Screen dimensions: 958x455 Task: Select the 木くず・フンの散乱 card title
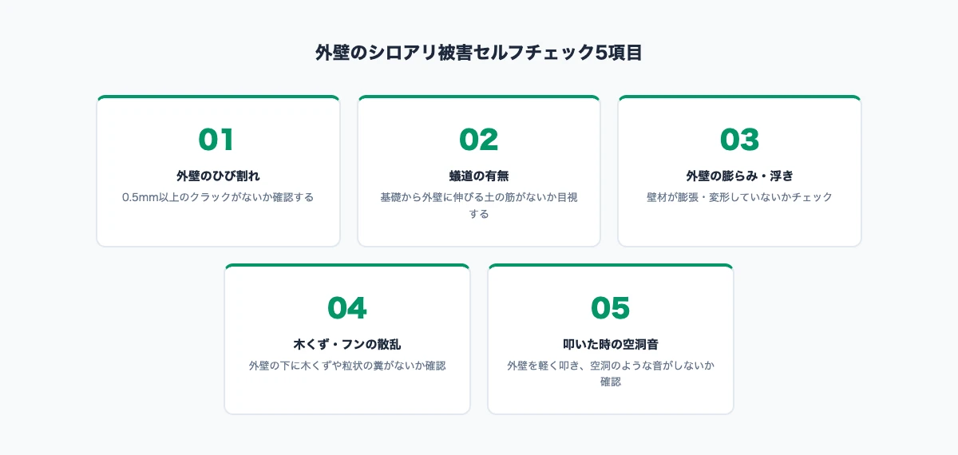(x=347, y=345)
